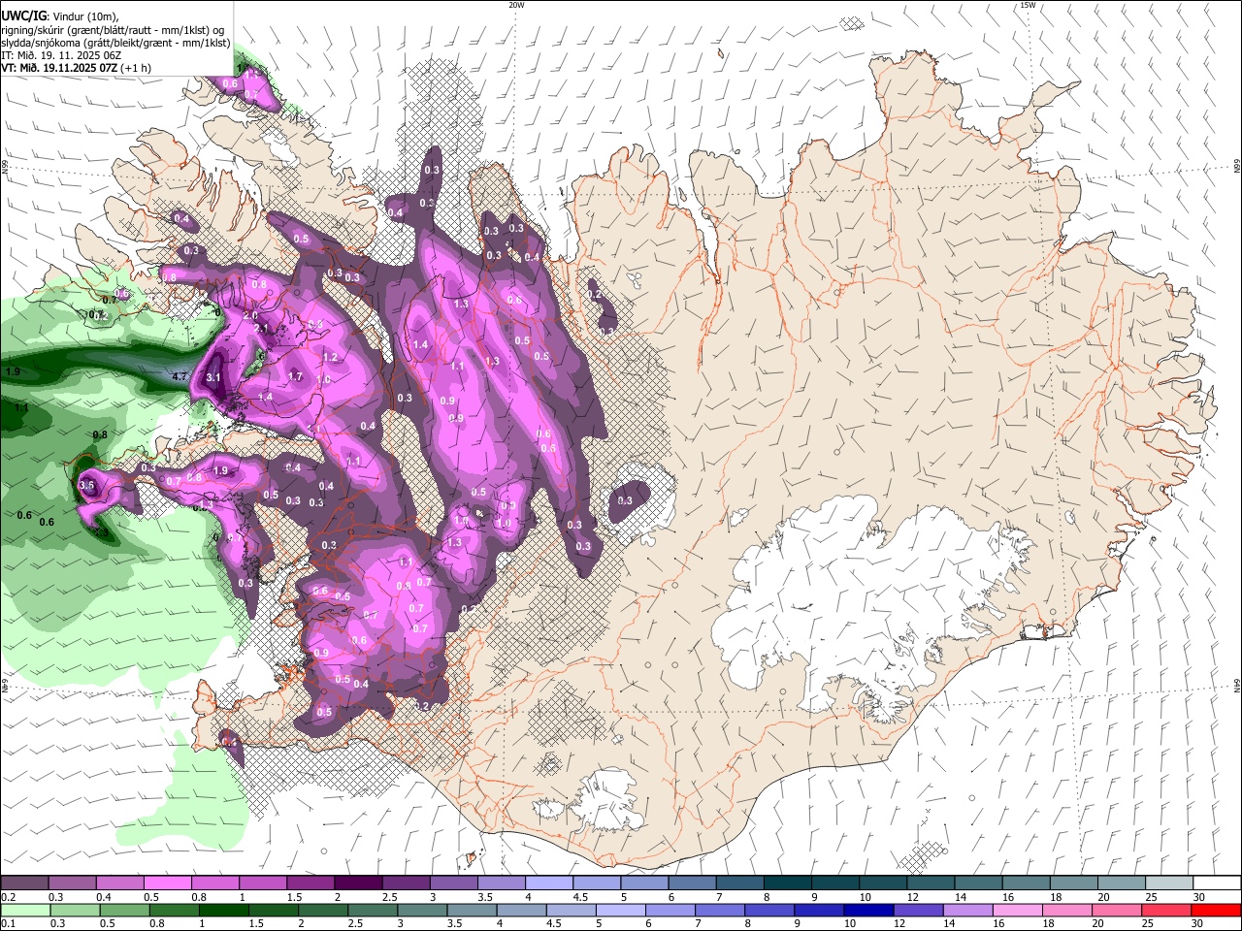1242x931 pixels.
Task: Select the IT initial time 06Z line
Action: tap(61, 55)
